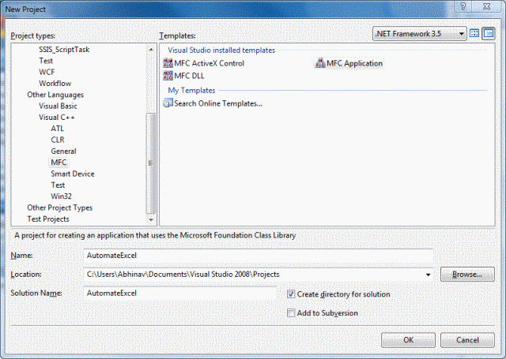Select MFC in project types tree
The height and width of the screenshot is (359, 506).
click(x=59, y=163)
